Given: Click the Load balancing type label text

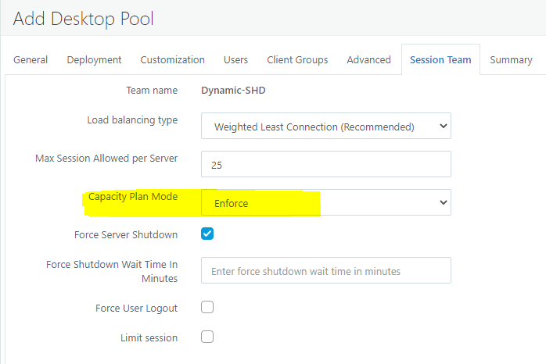Looking at the screenshot, I should click(132, 120).
